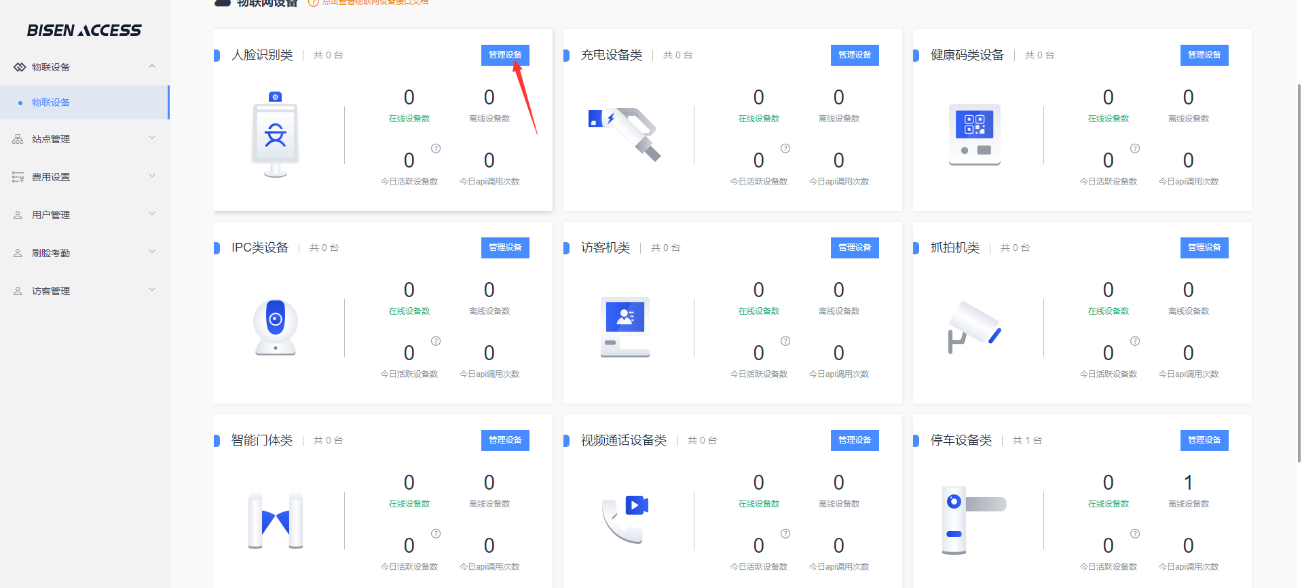Viewport: 1302px width, 588px height.
Task: Click help icon beside 人脸识别类 今日活跃设备数
Action: coord(436,149)
